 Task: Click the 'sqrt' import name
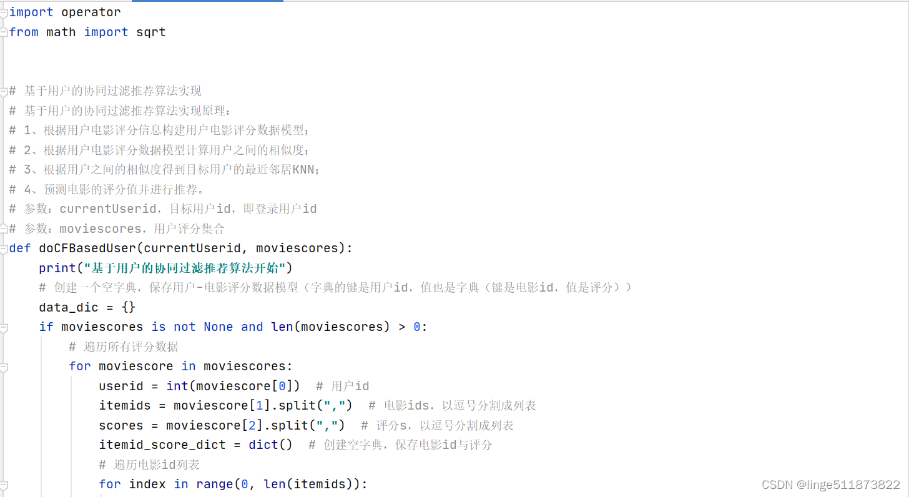pyautogui.click(x=151, y=32)
